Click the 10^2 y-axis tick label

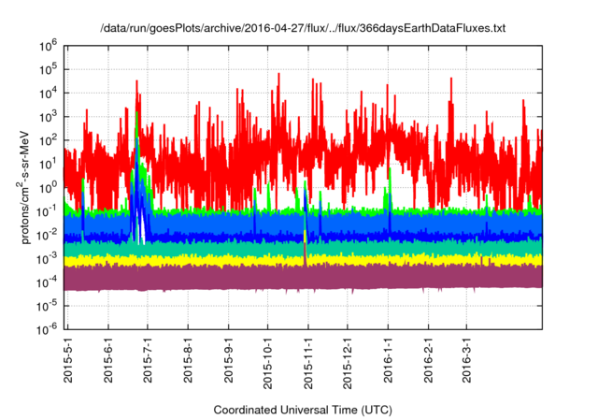click(48, 141)
